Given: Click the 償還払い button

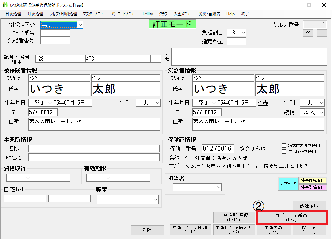Looking at the screenshot, I should (309, 206).
